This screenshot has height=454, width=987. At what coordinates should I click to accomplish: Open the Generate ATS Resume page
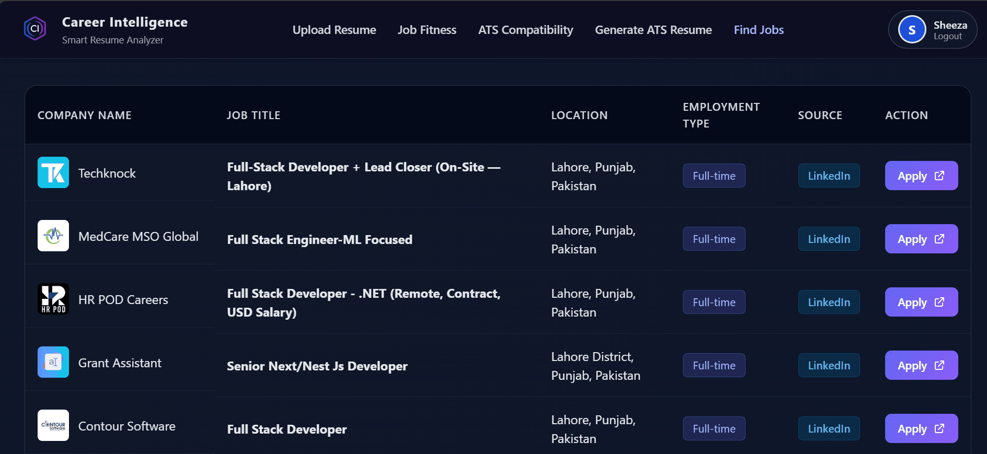pos(653,30)
